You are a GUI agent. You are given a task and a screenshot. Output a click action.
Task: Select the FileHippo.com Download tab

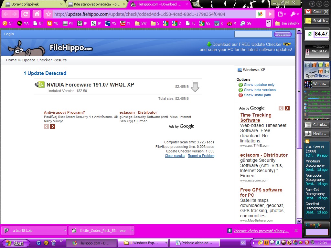(159, 4)
